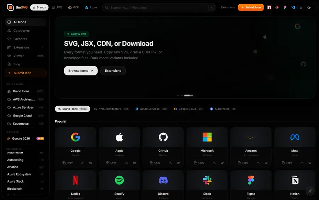
Task: Click theSVG logo in header
Action: pyautogui.click(x=17, y=7)
